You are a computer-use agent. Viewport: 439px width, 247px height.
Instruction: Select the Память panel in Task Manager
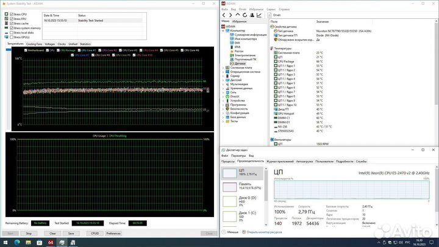(x=243, y=186)
